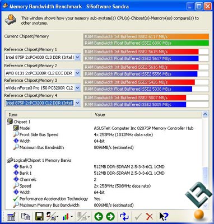
Task: Click the ASUSTeK Computer Inc 82875P value
Action: pos(143,128)
